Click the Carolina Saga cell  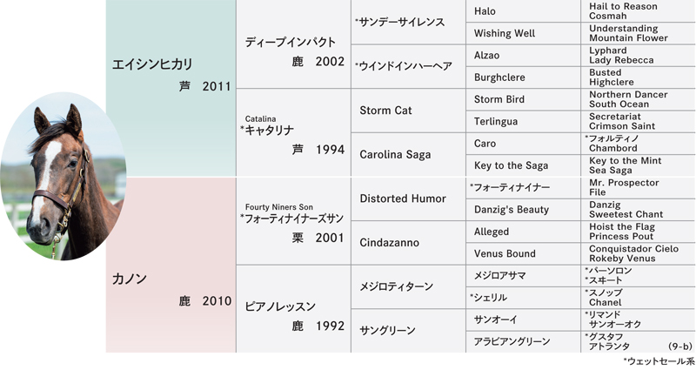408,155
